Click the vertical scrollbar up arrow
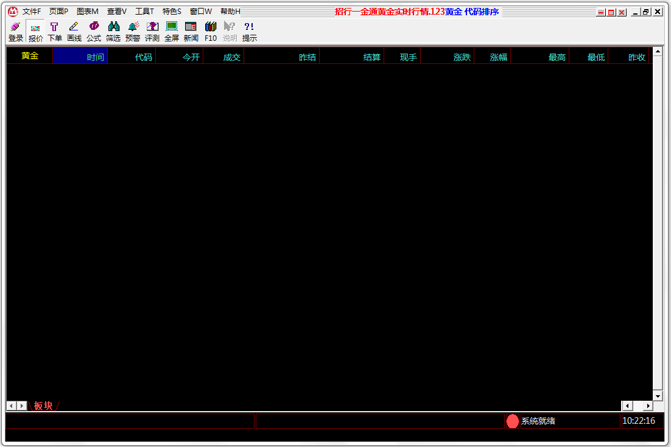The height and width of the screenshot is (447, 671). (x=658, y=52)
